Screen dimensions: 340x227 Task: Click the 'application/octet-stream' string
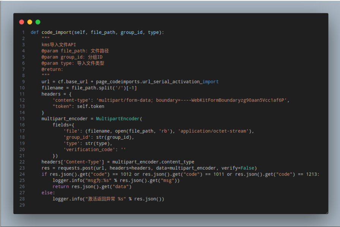pyautogui.click(x=213, y=131)
